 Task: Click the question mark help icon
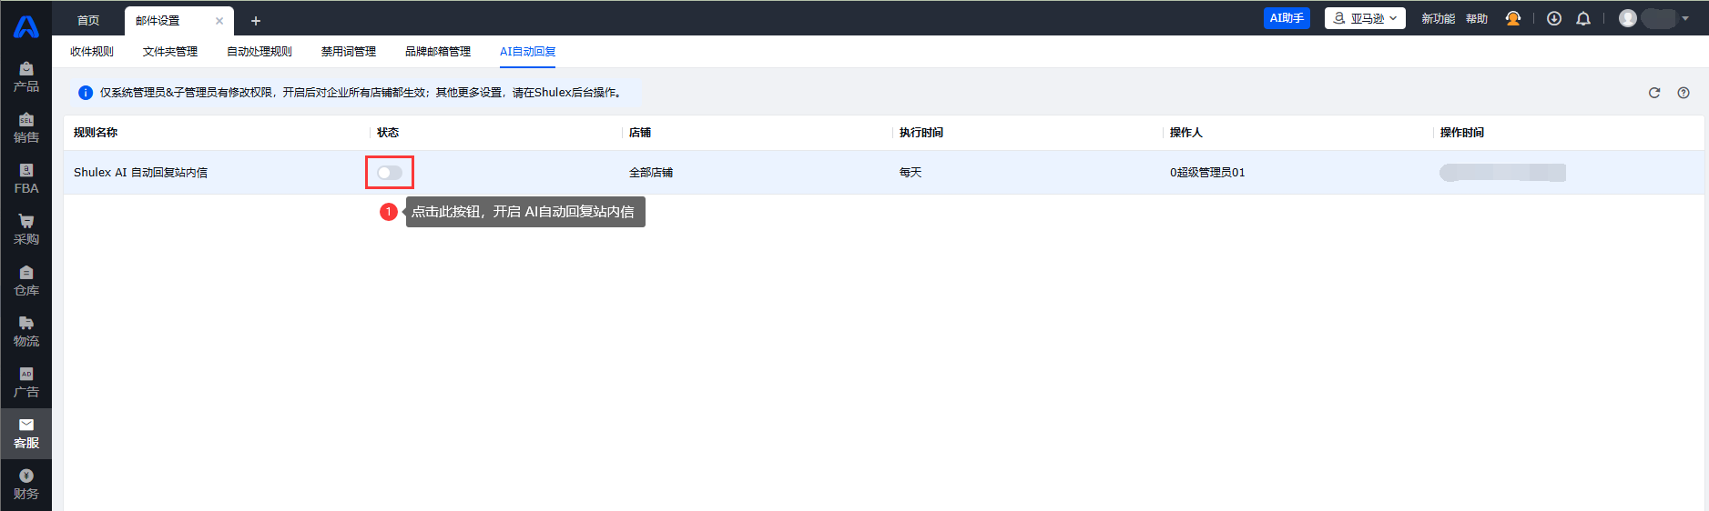pos(1684,93)
